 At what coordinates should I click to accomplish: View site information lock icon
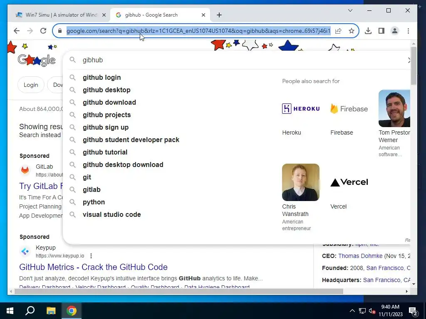coord(60,31)
